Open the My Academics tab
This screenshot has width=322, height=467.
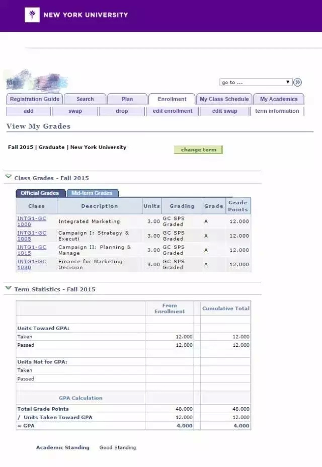tap(279, 99)
